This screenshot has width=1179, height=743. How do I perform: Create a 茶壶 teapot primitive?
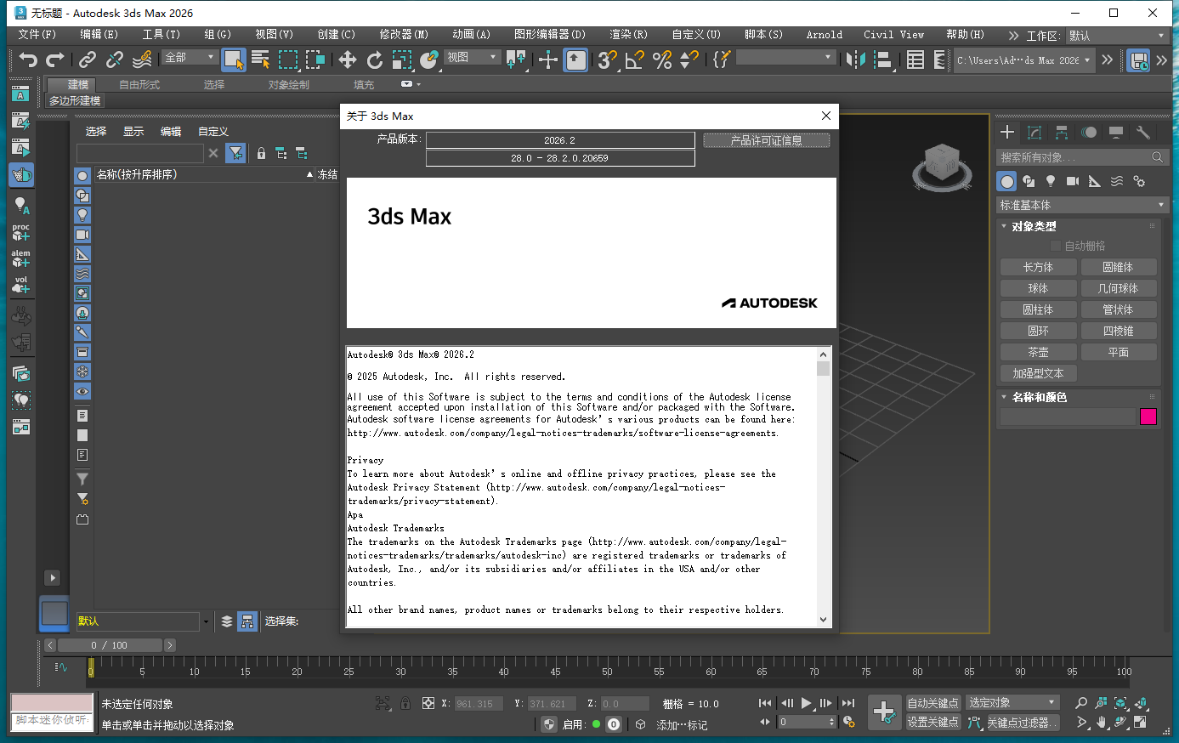coord(1038,352)
